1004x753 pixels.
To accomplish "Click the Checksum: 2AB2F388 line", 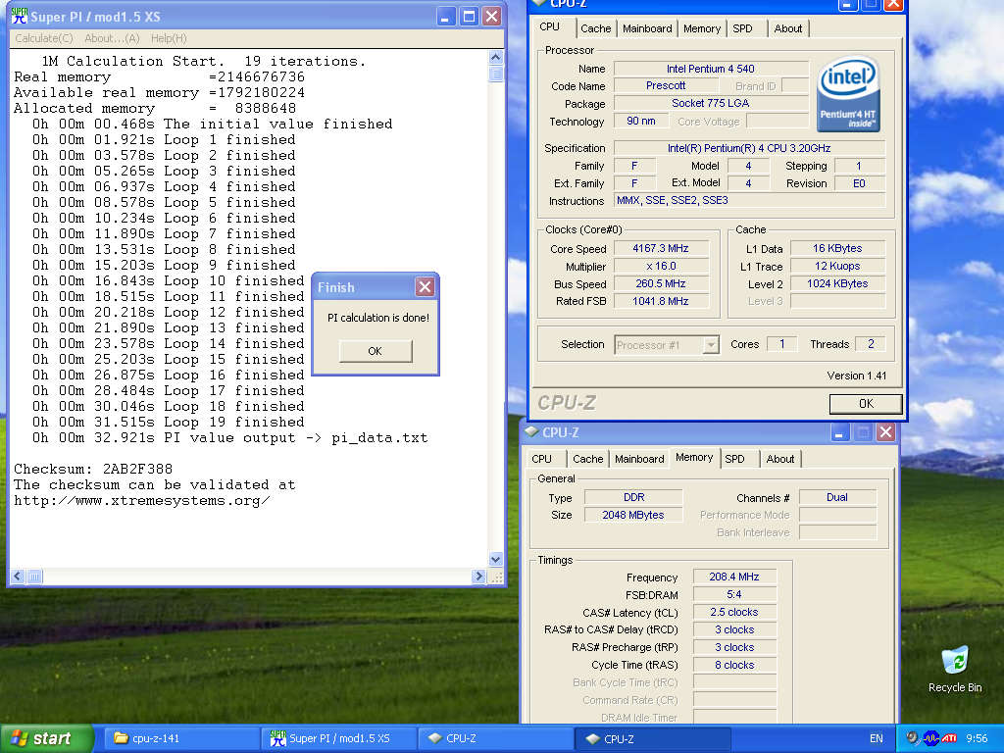I will 93,469.
